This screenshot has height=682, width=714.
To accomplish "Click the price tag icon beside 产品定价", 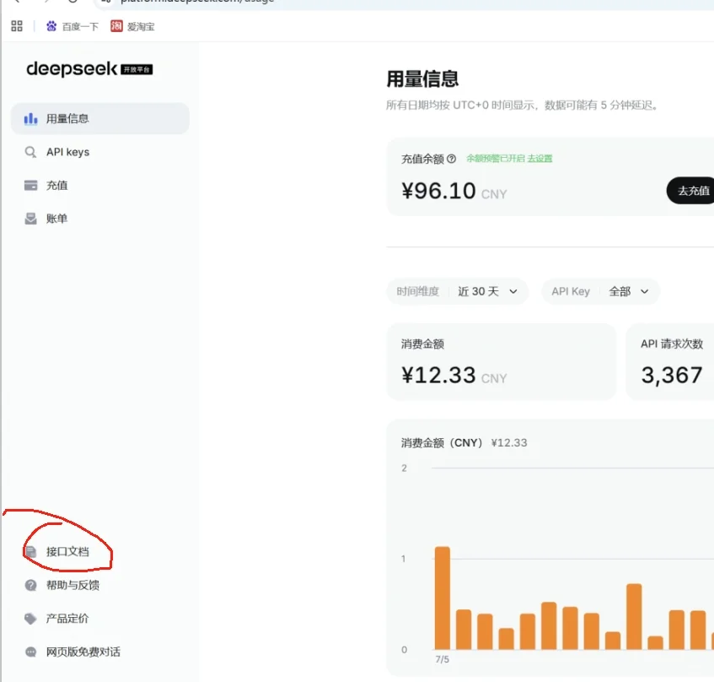I will coord(30,619).
